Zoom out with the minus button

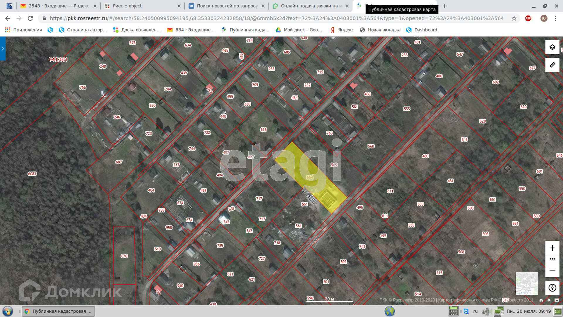pyautogui.click(x=552, y=270)
